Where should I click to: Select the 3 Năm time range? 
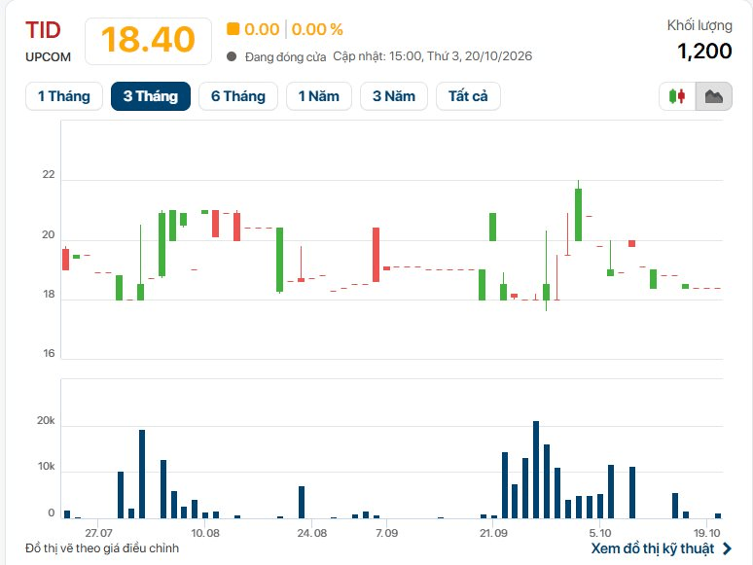[394, 96]
